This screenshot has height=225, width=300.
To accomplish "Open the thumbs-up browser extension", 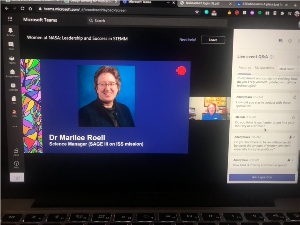I will 229,12.
